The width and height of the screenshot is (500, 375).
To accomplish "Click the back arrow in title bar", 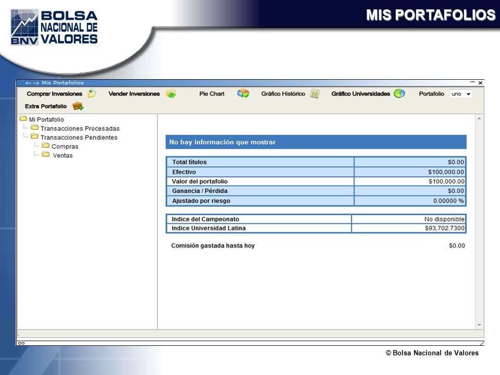I will 28,83.
